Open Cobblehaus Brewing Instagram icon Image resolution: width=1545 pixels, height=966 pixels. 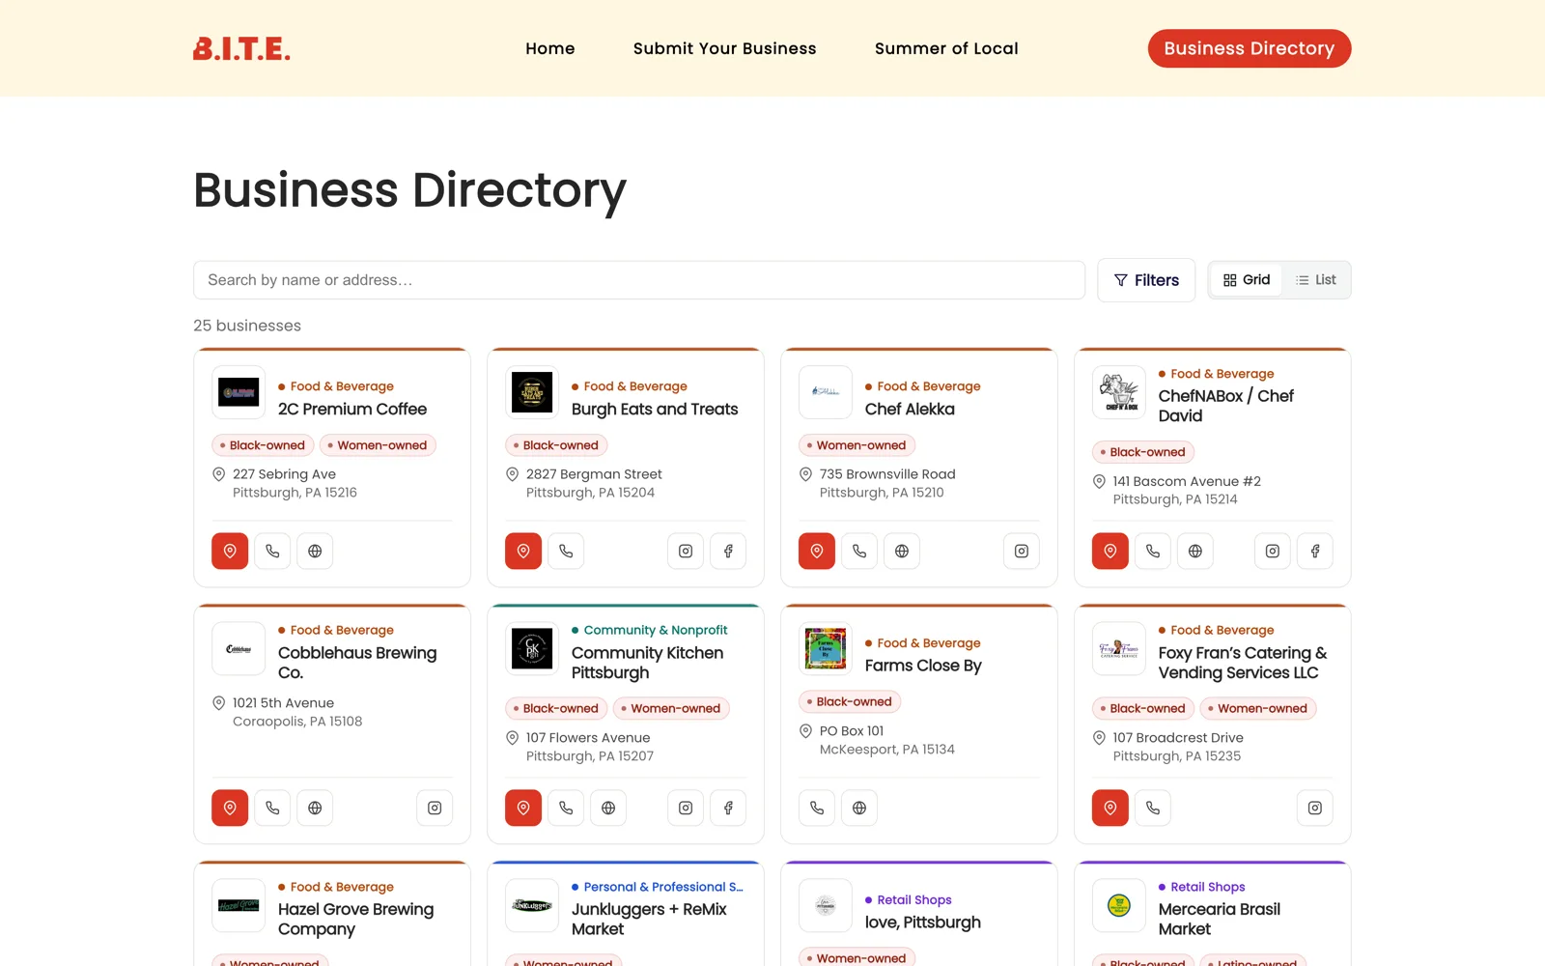click(x=435, y=808)
